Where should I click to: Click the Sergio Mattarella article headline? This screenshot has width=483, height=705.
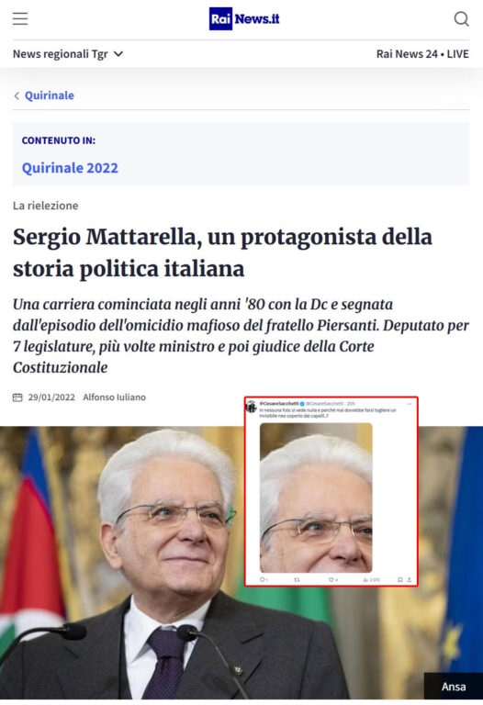tap(222, 252)
